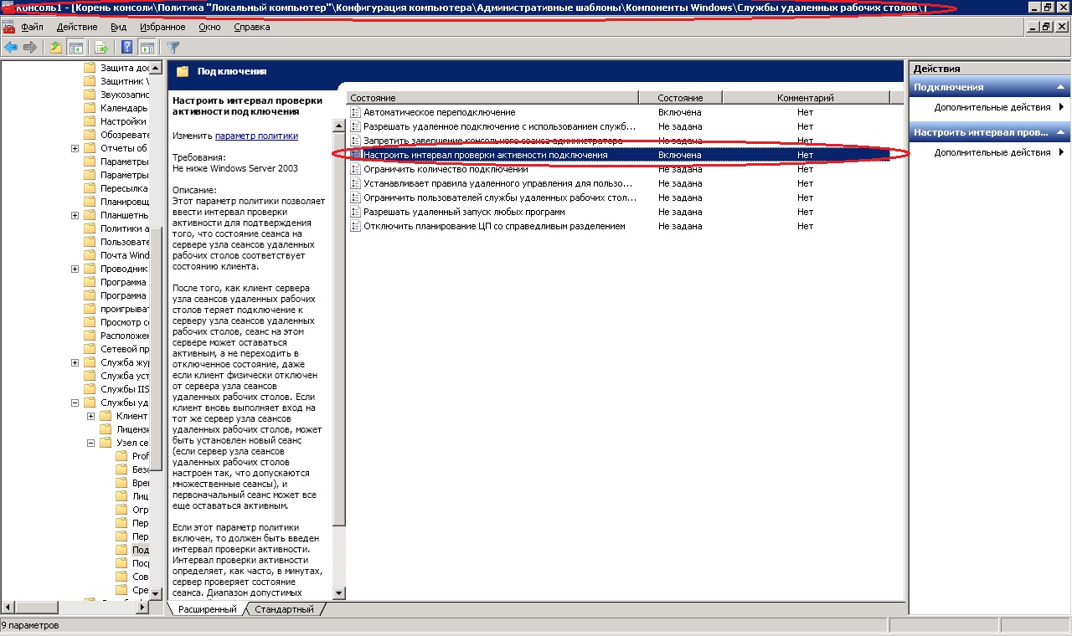Image resolution: width=1072 pixels, height=636 pixels.
Task: Expand the Планшетны tree node
Action: 75,215
